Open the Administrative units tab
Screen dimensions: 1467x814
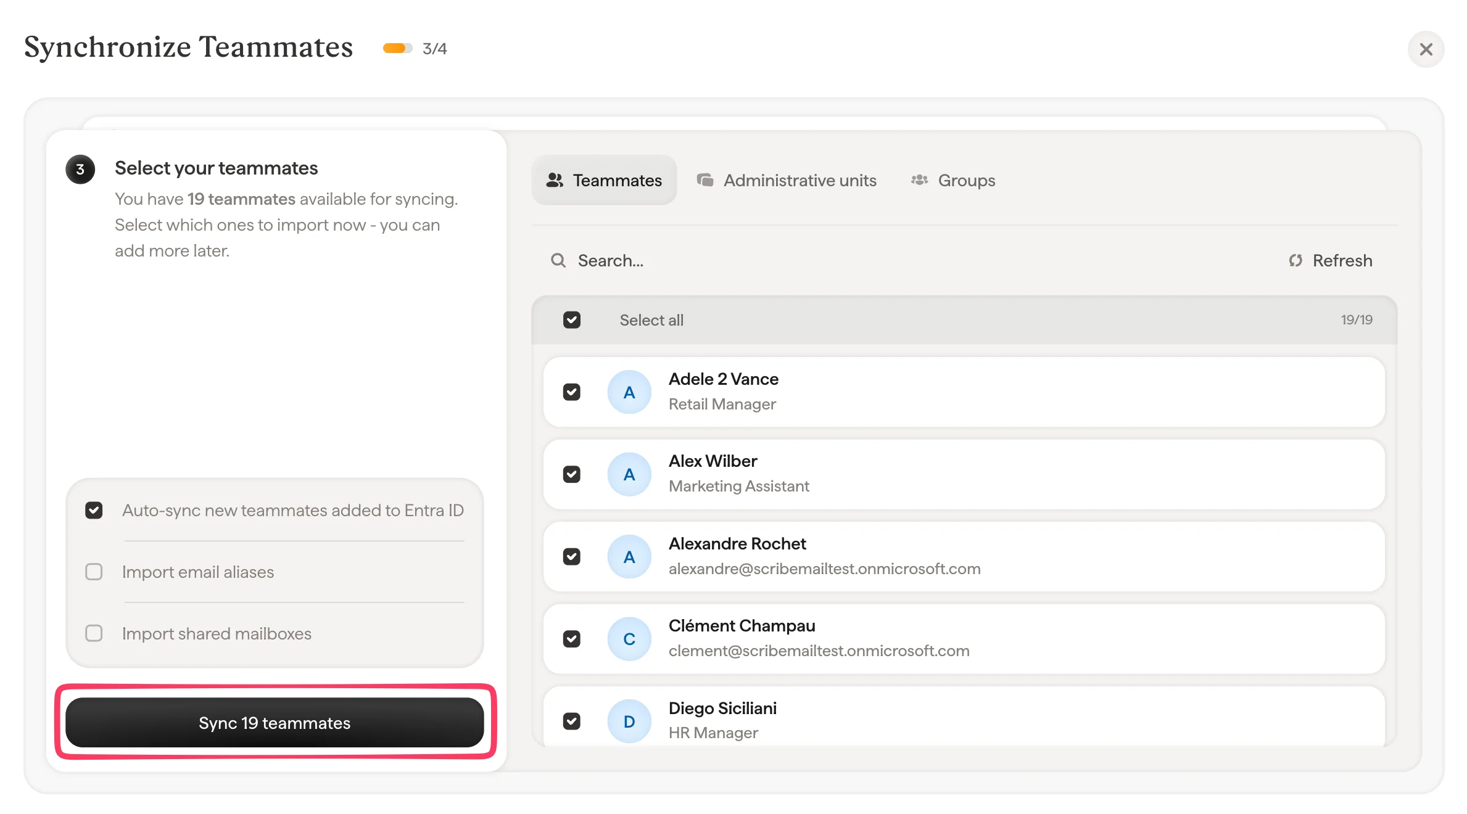pyautogui.click(x=787, y=180)
